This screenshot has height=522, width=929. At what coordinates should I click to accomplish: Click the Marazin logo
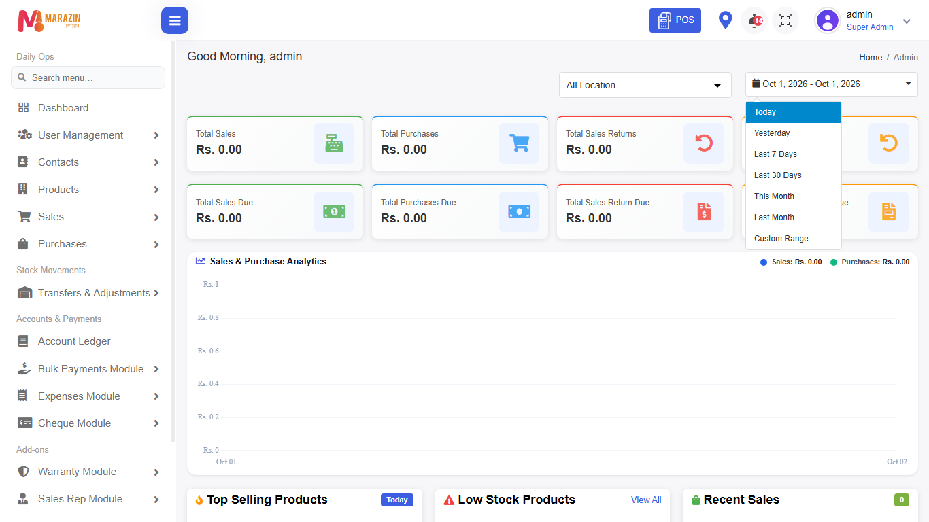point(49,20)
